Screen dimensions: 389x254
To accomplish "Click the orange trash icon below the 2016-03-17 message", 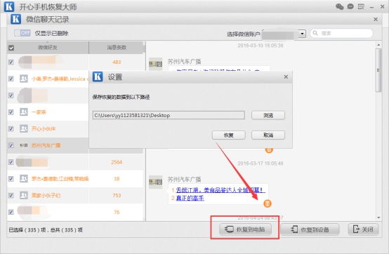I will pyautogui.click(x=268, y=203).
